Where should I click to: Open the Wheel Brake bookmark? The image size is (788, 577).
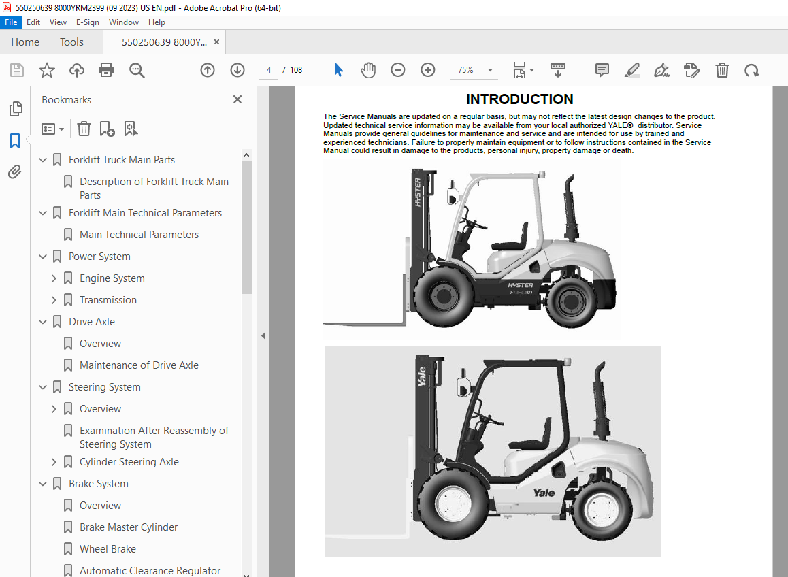(x=108, y=549)
